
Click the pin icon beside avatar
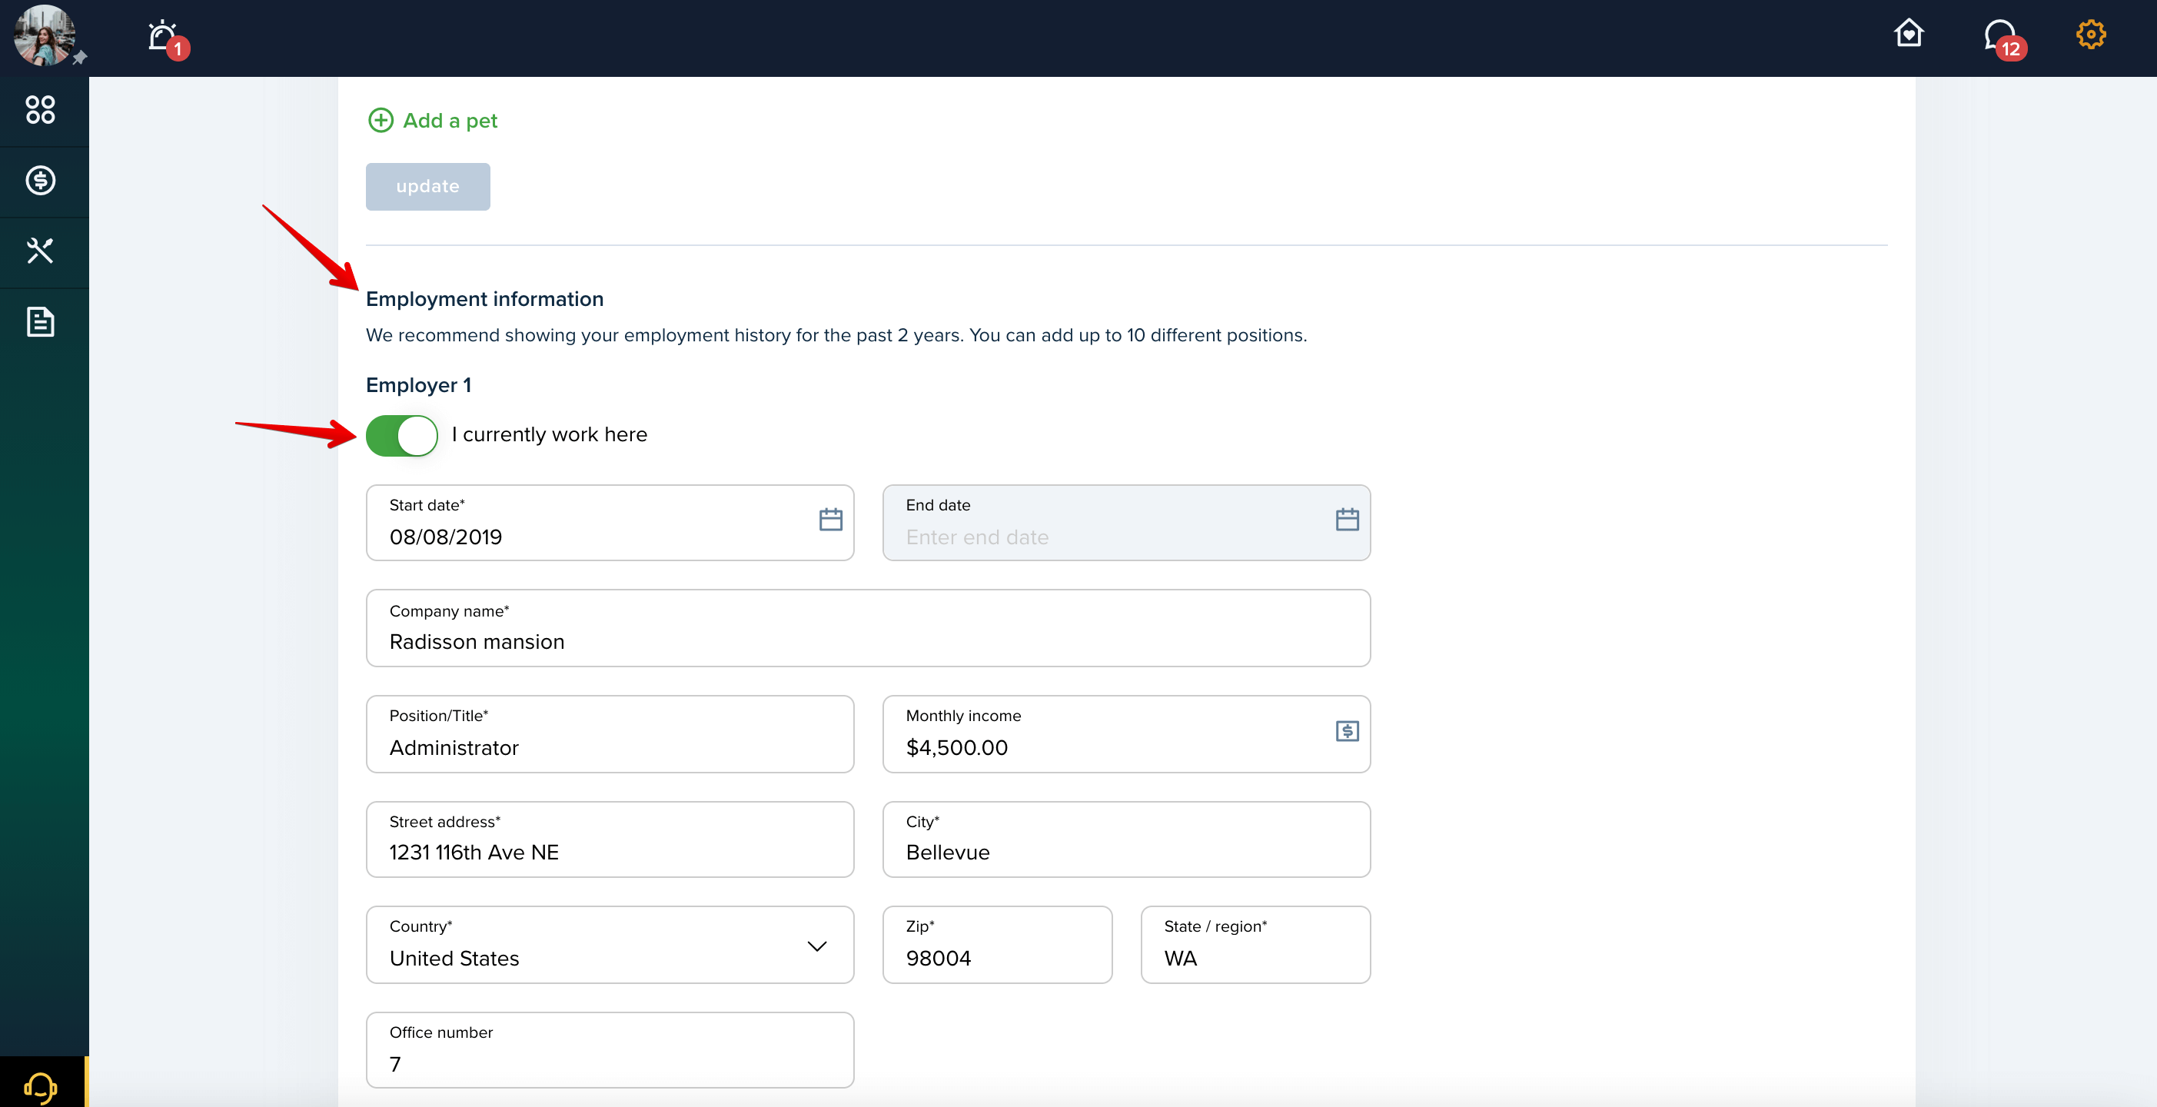click(79, 58)
